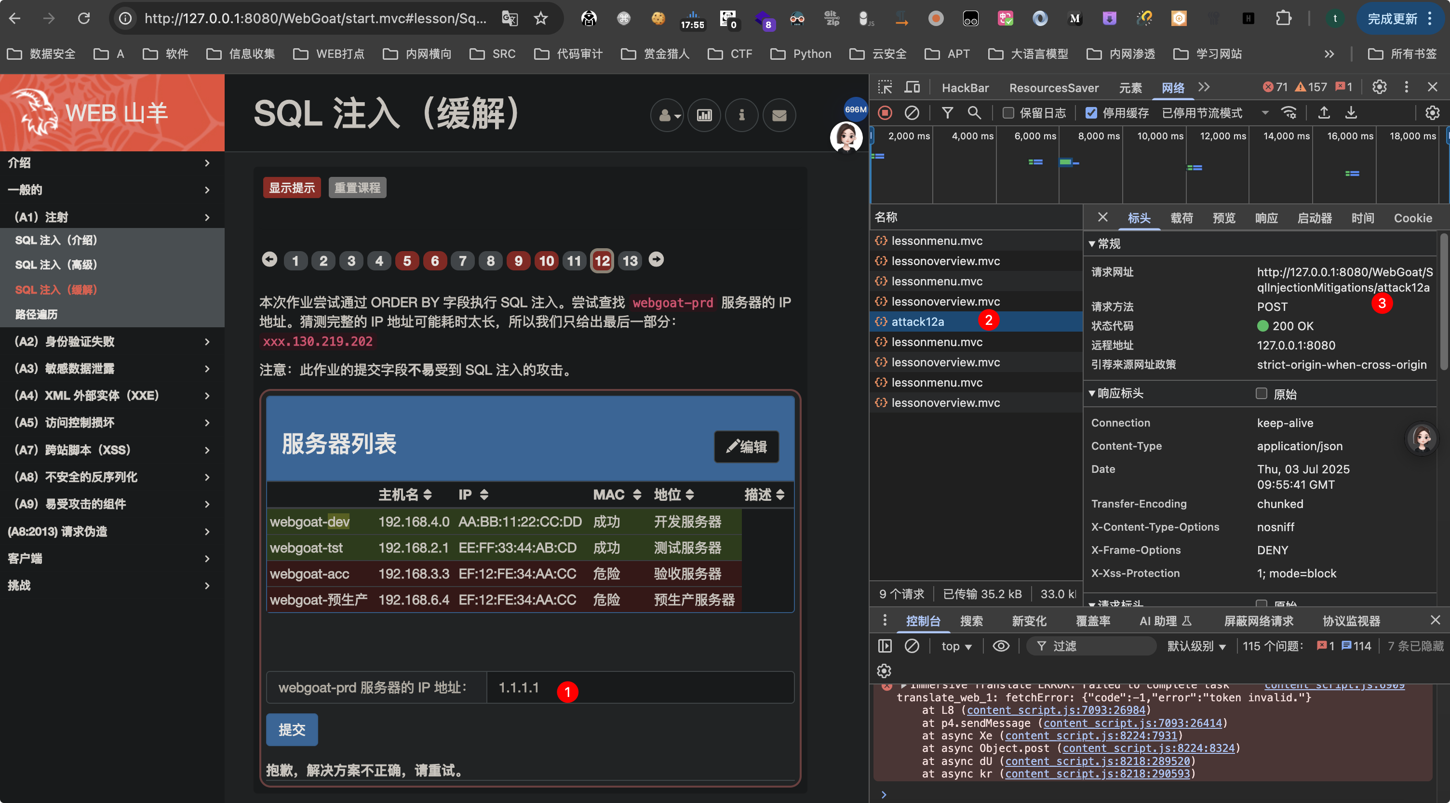Screen dimensions: 1450x803
Task: Switch to the 响应 tab
Action: tap(1266, 218)
